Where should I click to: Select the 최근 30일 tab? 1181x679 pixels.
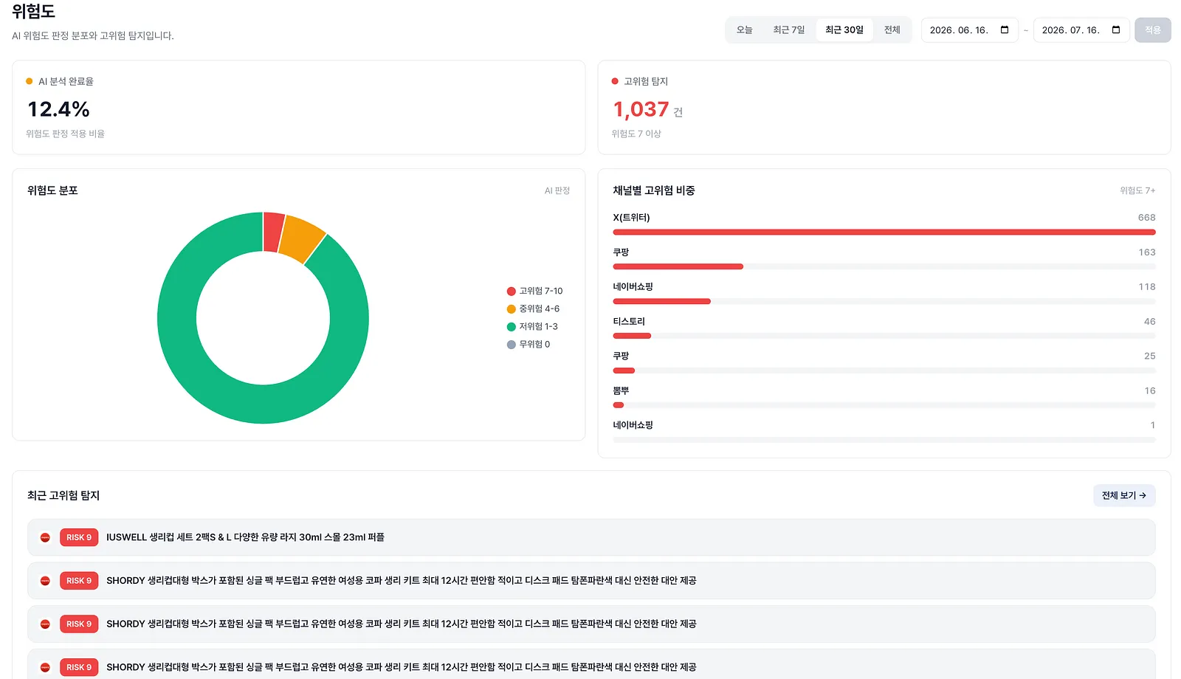844,30
